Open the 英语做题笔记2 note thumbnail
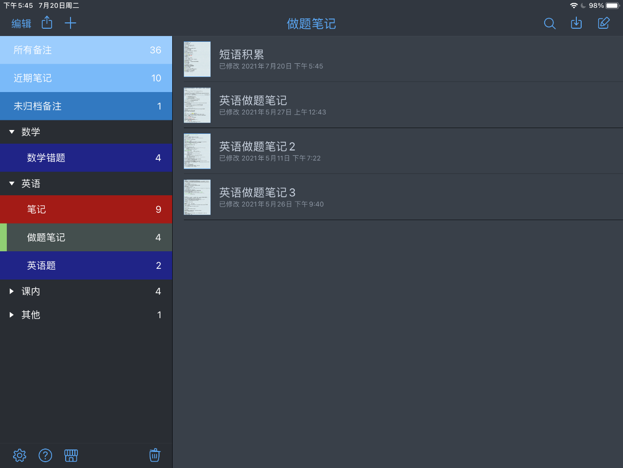Screen dimensions: 623x468 click(197, 151)
